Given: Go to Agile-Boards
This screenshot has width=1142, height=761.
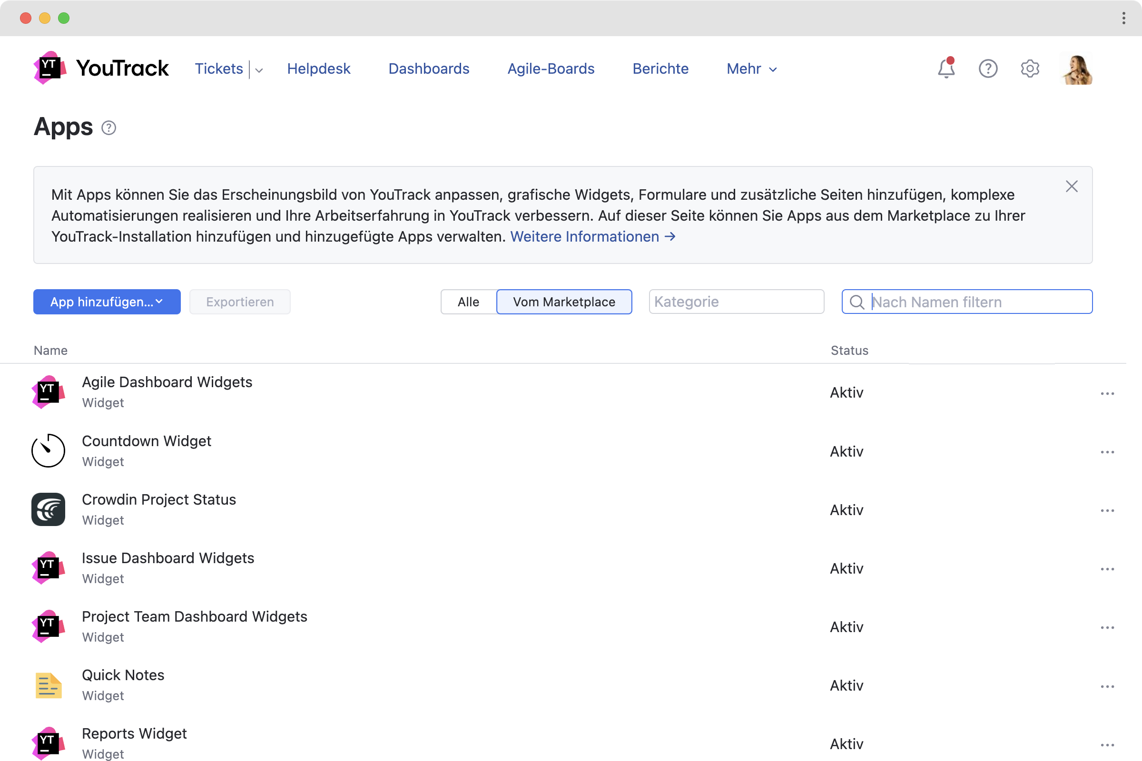Looking at the screenshot, I should coord(551,69).
